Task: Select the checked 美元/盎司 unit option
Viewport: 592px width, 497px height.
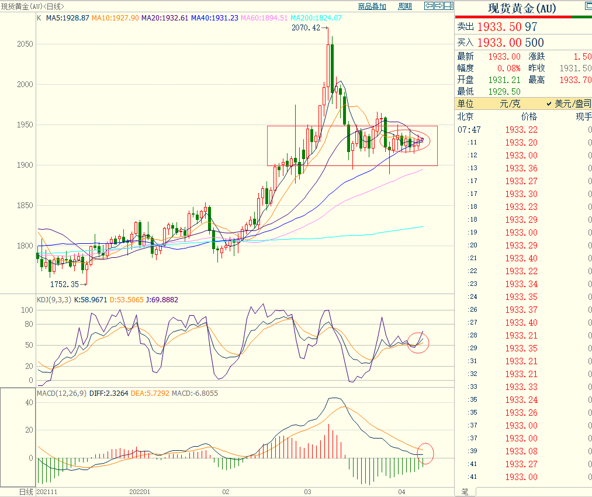Action: (569, 104)
